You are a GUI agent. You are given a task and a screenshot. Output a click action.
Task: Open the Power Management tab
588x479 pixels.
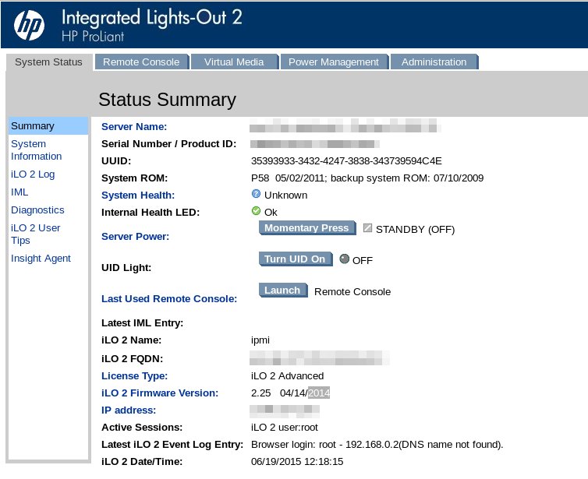334,62
